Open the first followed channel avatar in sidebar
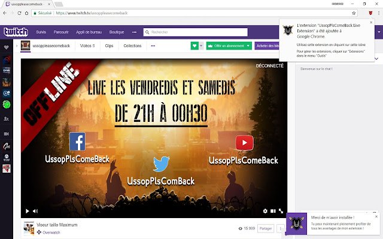This screenshot has width=383, height=239. click(7, 60)
